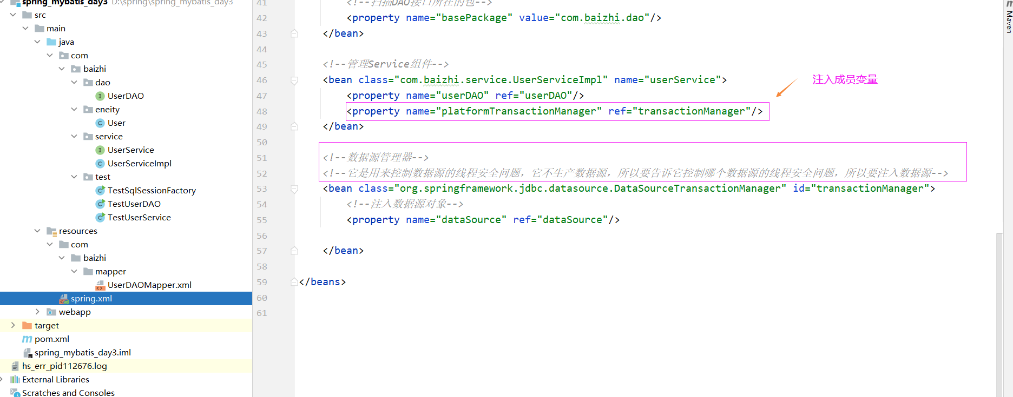Click fold end marker on line 57
The image size is (1013, 397).
294,251
